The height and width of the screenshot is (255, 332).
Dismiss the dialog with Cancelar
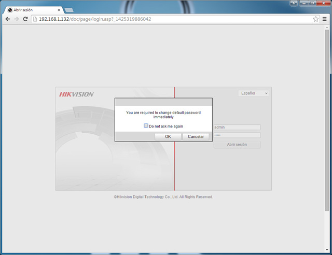click(196, 136)
